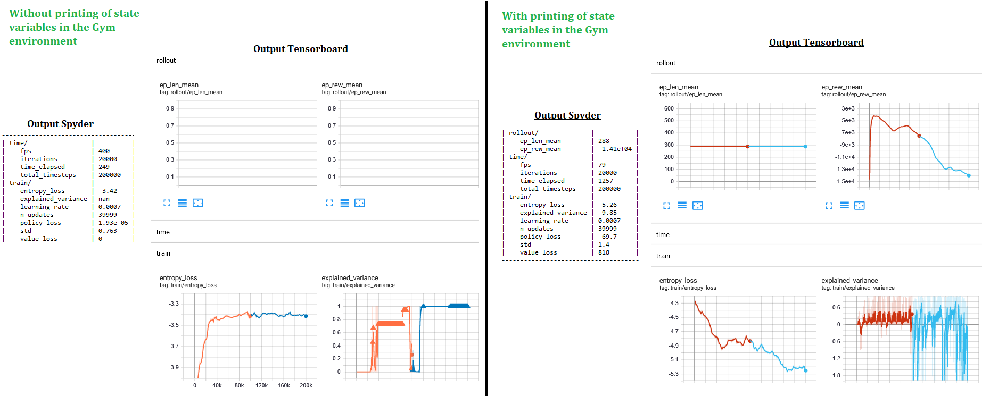The height and width of the screenshot is (396, 982).
Task: Click the right Output Spyder heading link
Action: [x=567, y=115]
